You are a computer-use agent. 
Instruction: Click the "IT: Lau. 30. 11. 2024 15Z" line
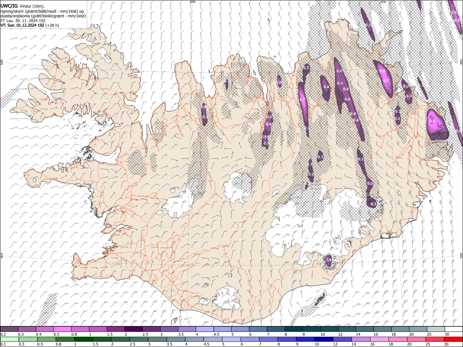pyautogui.click(x=23, y=21)
